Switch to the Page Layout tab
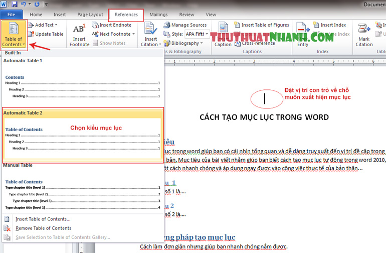 [90, 15]
